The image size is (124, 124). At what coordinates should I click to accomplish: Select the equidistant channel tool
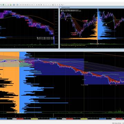click(53, 5)
